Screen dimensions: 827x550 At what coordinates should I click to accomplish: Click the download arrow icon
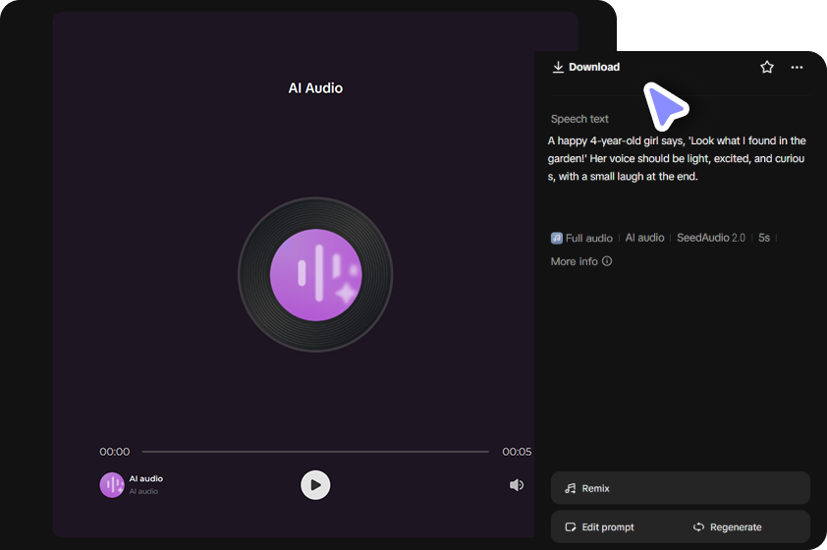pos(558,67)
